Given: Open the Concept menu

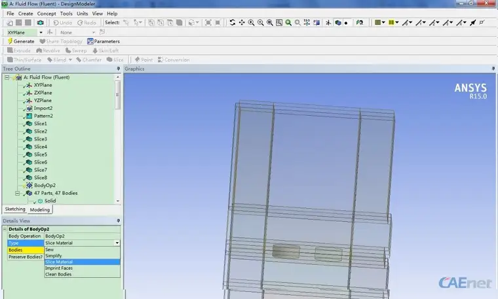Looking at the screenshot, I should pos(47,14).
